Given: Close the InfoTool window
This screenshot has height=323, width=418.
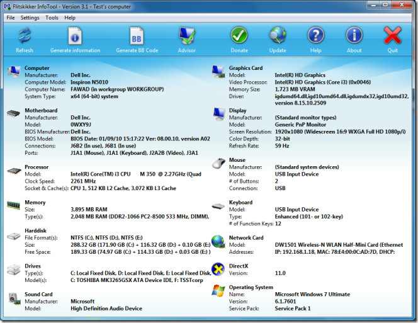Looking at the screenshot, I should [402, 5].
